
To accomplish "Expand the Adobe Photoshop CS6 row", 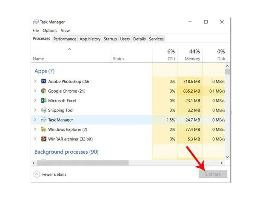I will click(x=35, y=81).
